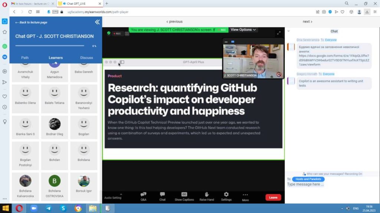Viewport: 380px width, 213px height.
Task: Open browser downloads
Action: (367, 12)
